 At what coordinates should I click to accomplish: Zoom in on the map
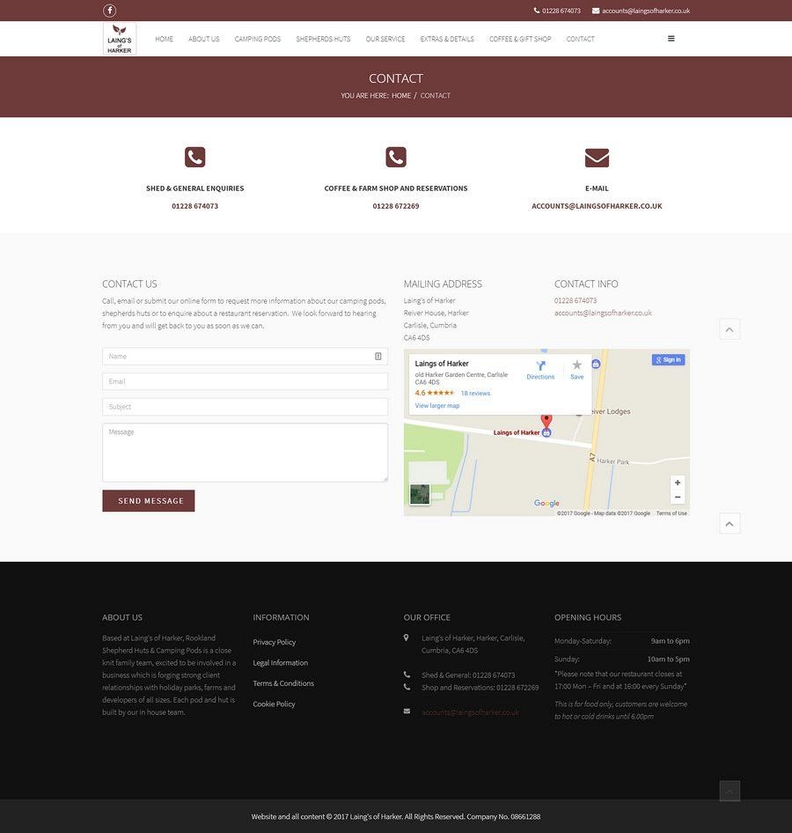click(x=677, y=483)
